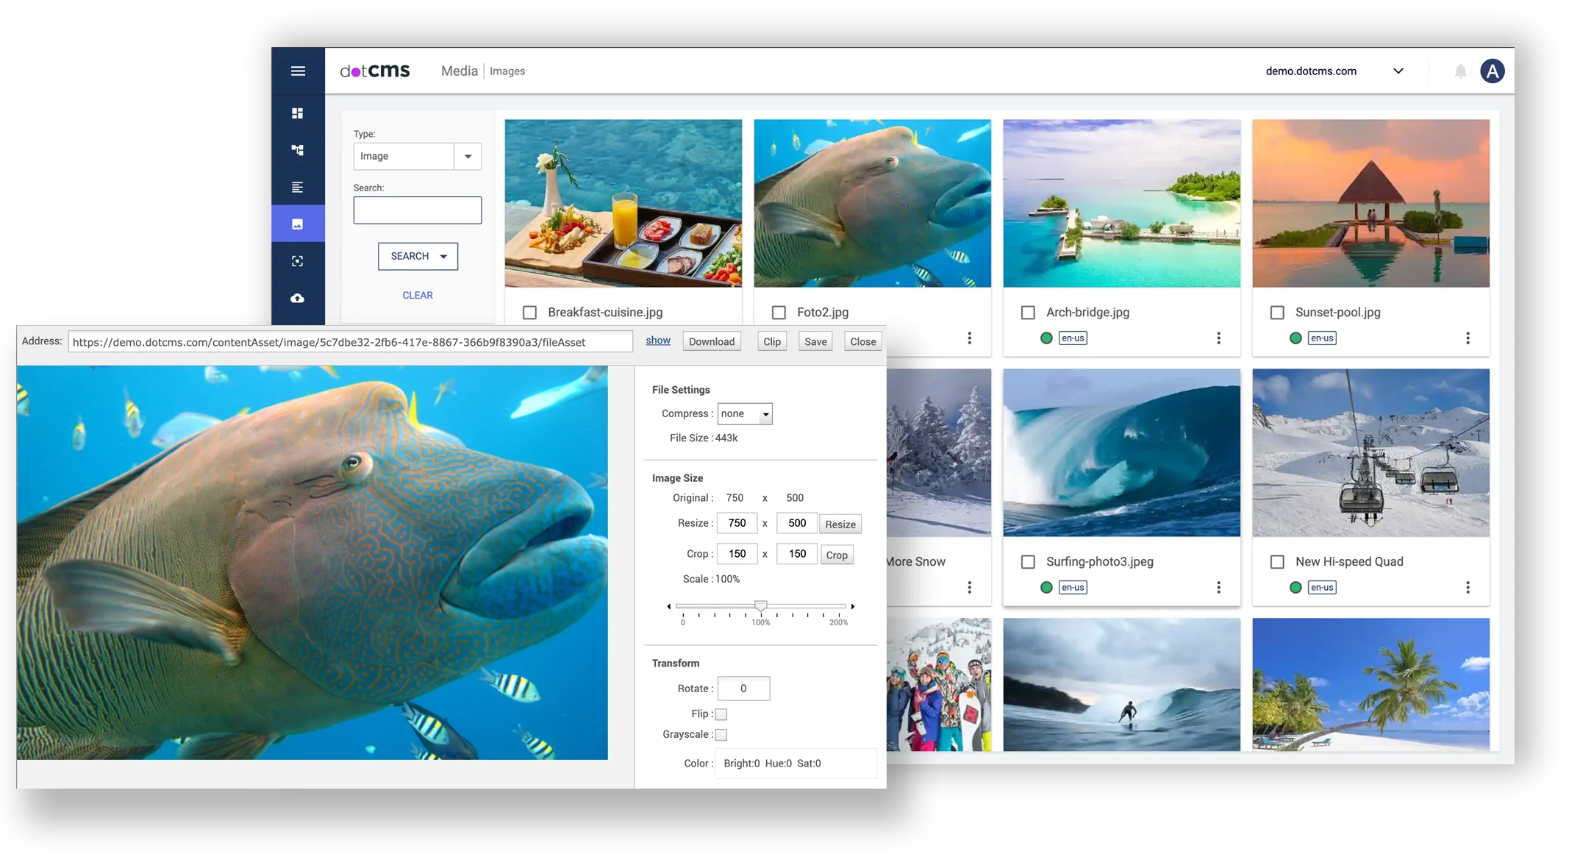Click the Save button in image editor
Image resolution: width=1569 pixels, height=857 pixels.
(x=815, y=341)
